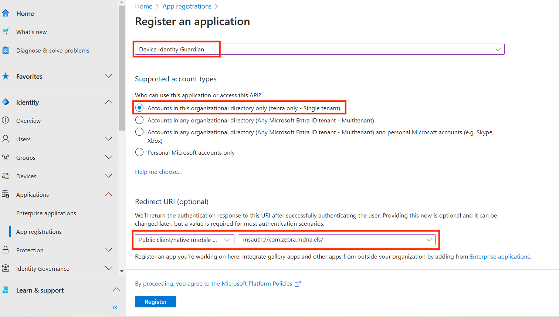Click the redirect URI input field

pyautogui.click(x=333, y=240)
